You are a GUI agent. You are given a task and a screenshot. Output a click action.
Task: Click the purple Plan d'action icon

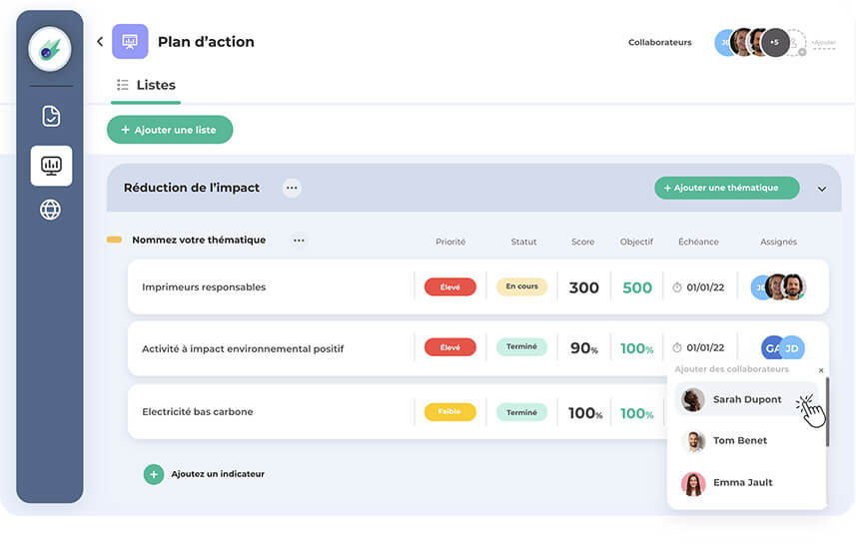coord(130,42)
